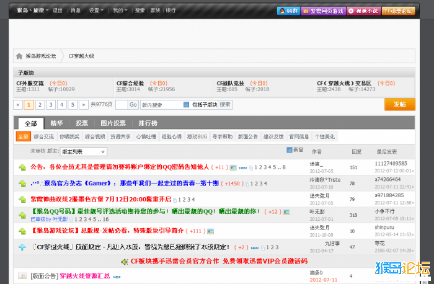Go to the next page arrow »

pyautogui.click(x=83, y=105)
